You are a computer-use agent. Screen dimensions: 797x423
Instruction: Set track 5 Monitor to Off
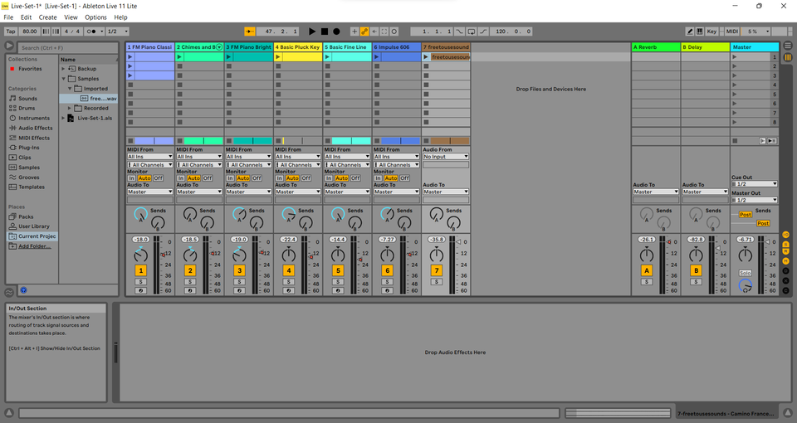tap(355, 178)
